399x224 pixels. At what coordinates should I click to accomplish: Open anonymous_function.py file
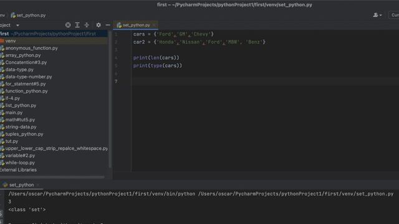31,48
